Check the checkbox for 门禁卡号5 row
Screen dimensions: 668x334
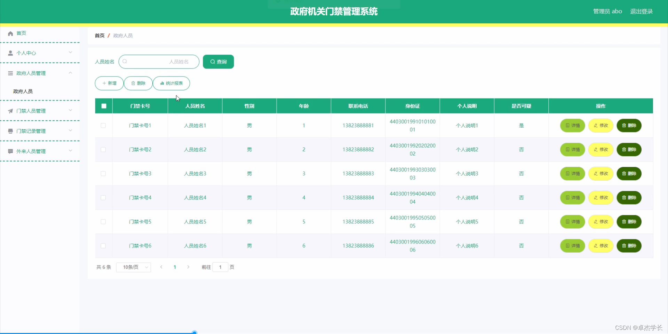[x=103, y=222]
